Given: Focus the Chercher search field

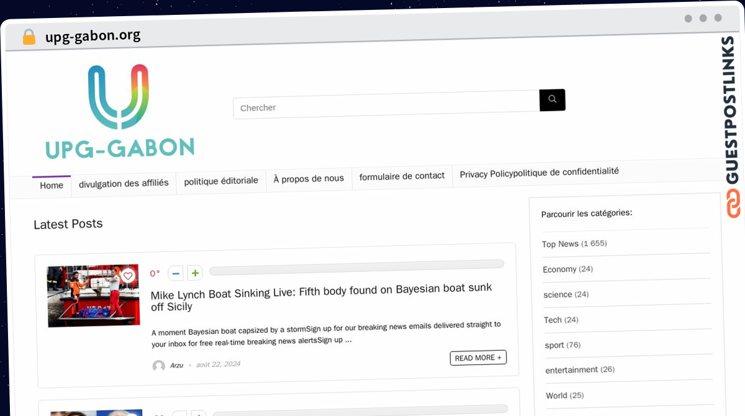Looking at the screenshot, I should pos(386,105).
